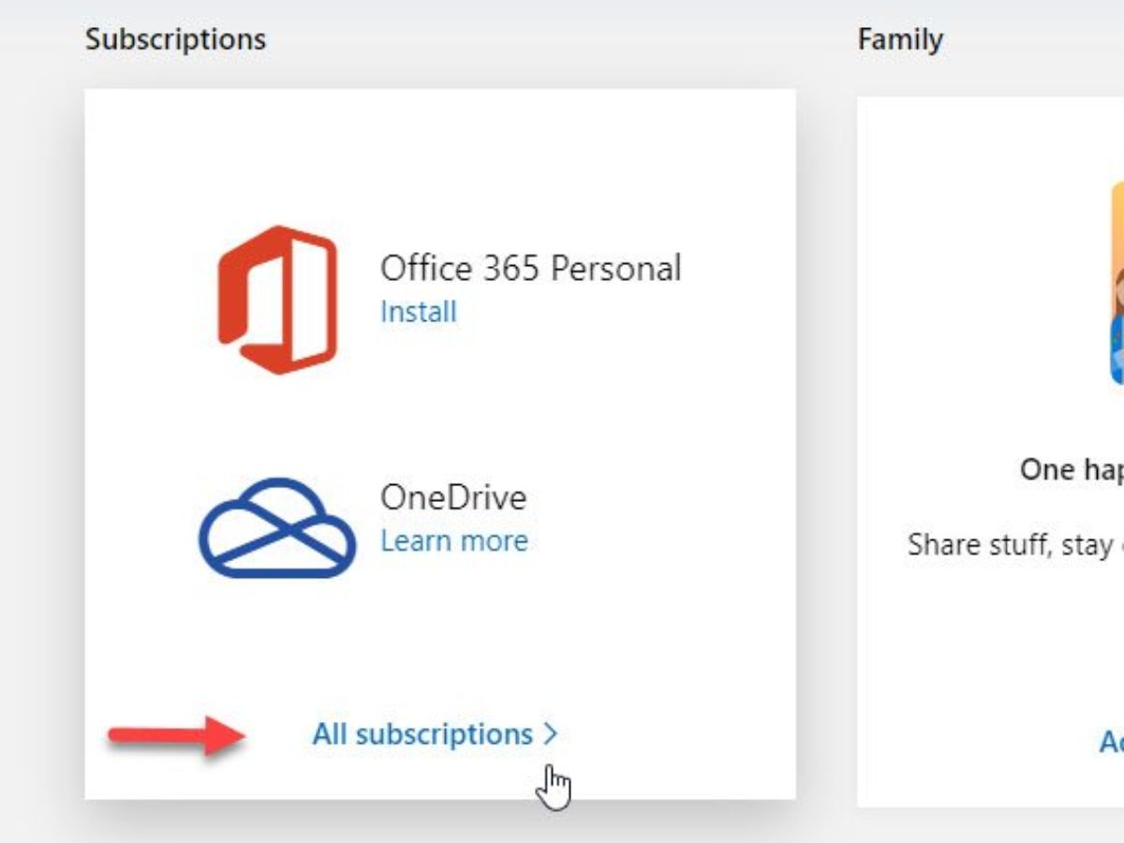The width and height of the screenshot is (1124, 843).
Task: Install Office 365 Personal via Install link
Action: [x=418, y=311]
